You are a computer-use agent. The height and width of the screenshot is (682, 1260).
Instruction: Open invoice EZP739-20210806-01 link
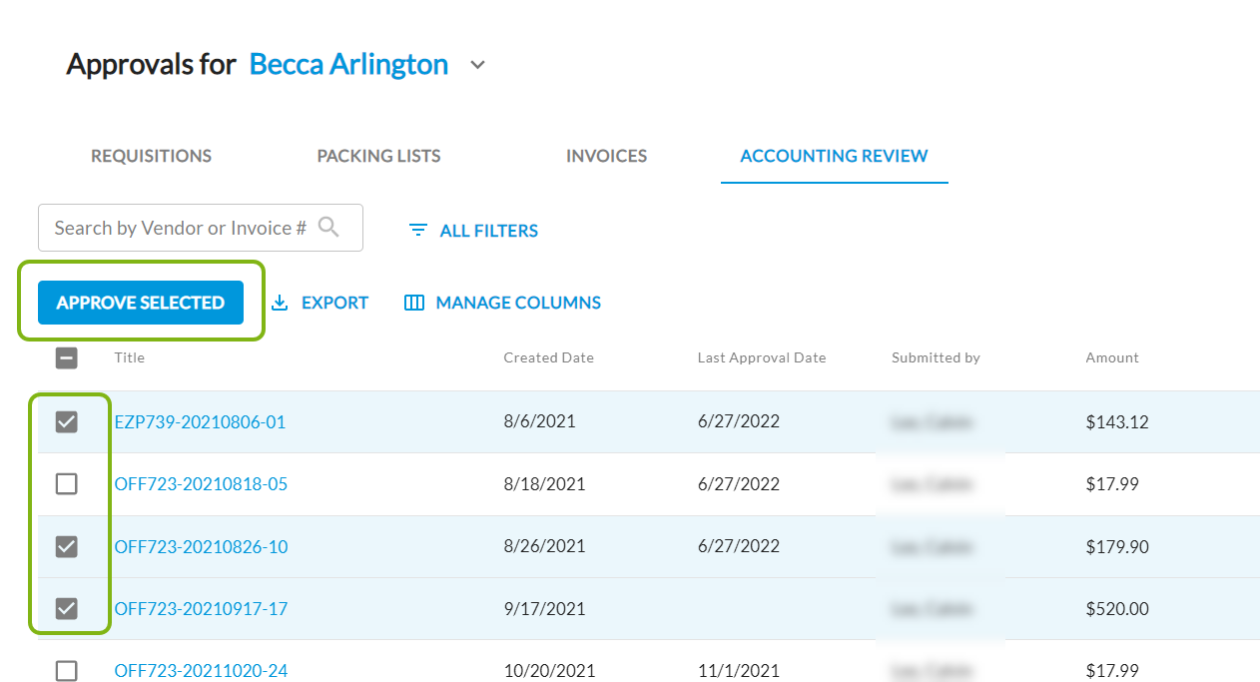click(x=200, y=422)
